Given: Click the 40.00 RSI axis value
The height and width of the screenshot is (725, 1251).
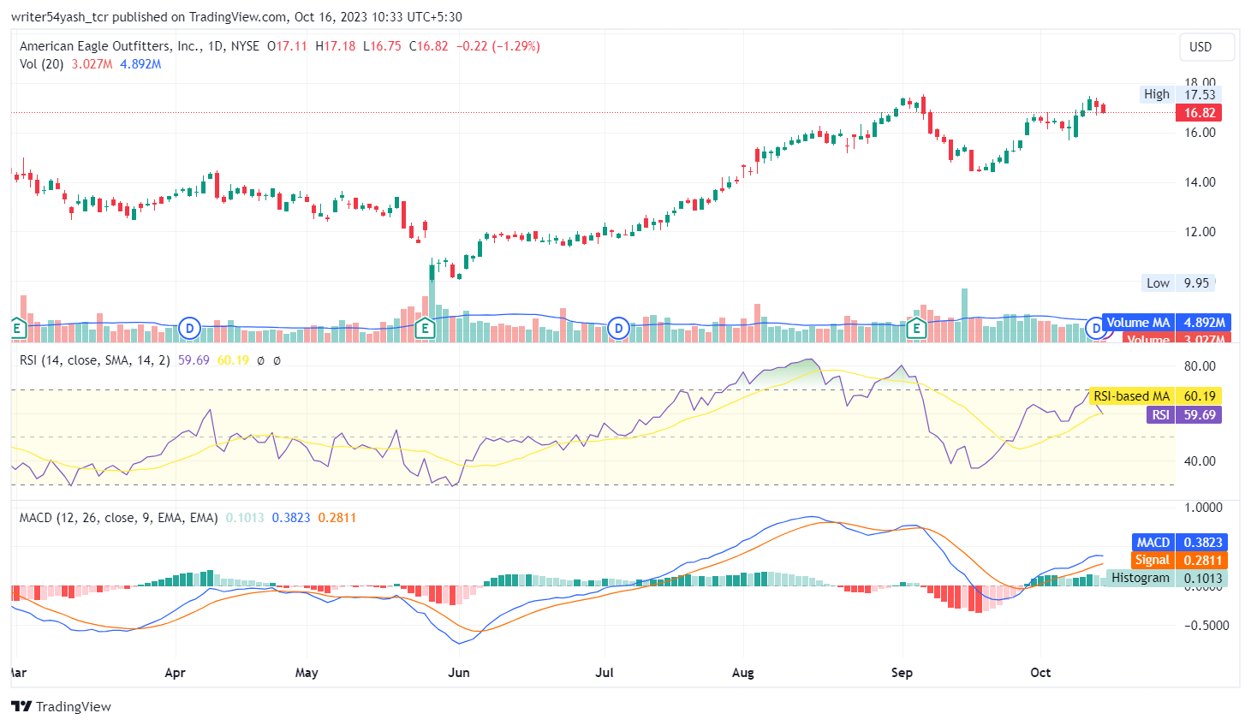Looking at the screenshot, I should click(1200, 461).
